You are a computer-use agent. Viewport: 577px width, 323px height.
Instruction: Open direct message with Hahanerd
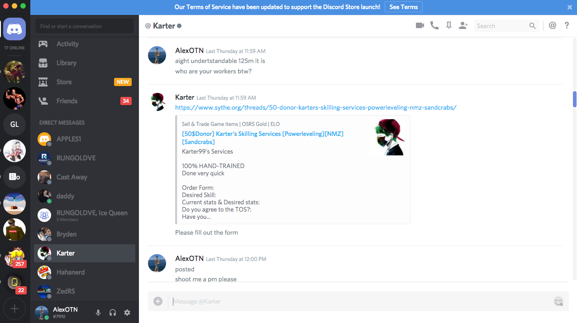click(85, 272)
